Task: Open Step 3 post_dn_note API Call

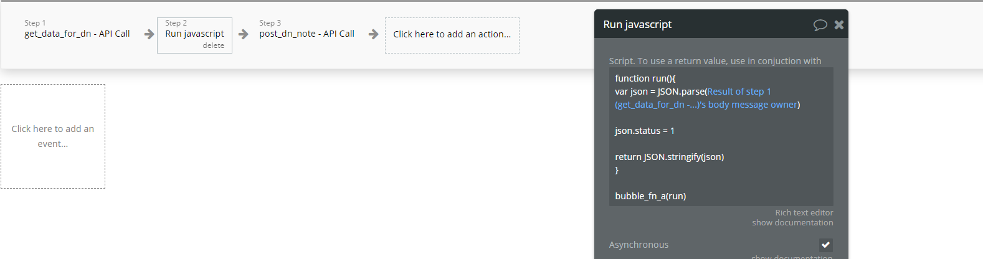Action: click(x=306, y=34)
